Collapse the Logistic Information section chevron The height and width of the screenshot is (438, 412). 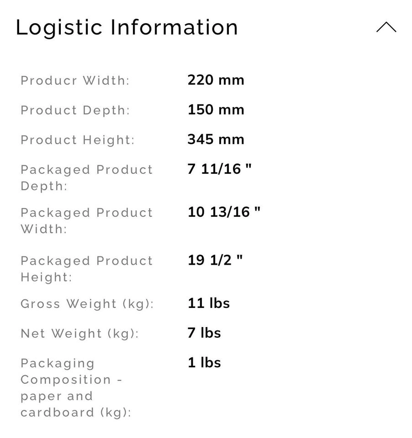(386, 27)
